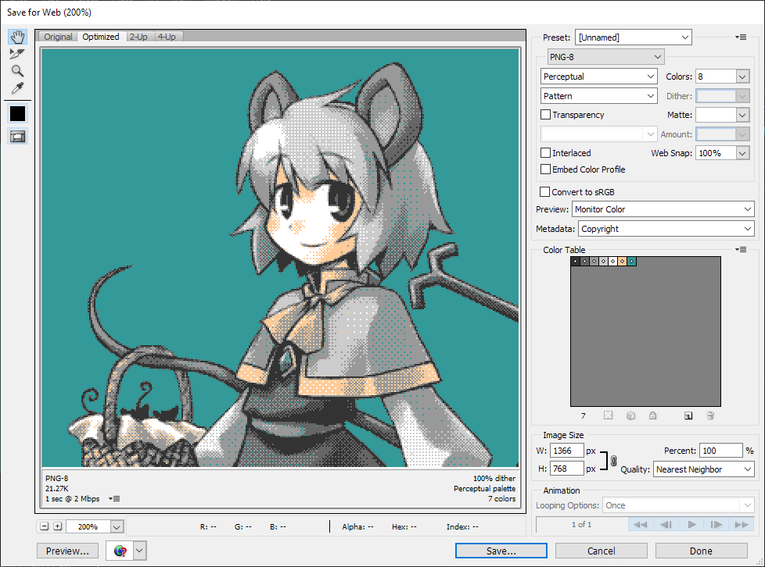Open the Metadata Copyright dropdown

(666, 229)
